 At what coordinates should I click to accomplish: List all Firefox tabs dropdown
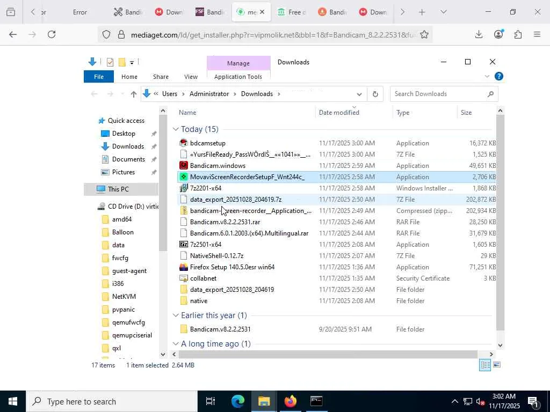click(443, 12)
